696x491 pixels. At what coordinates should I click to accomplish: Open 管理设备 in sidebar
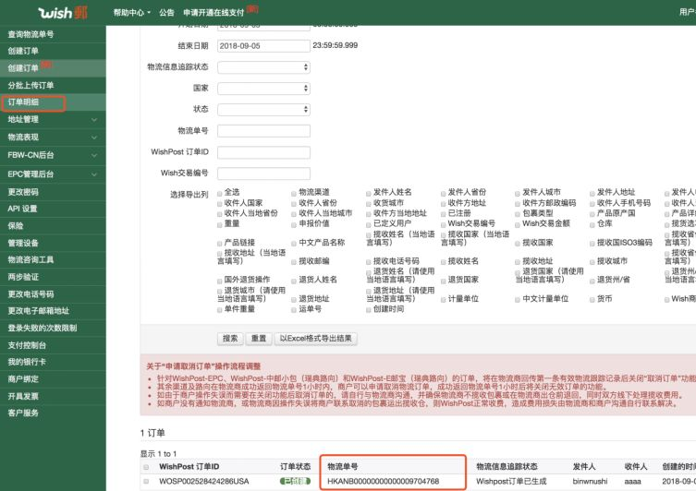click(x=53, y=243)
